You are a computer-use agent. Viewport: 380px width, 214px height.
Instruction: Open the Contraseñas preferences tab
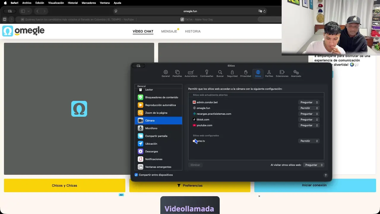click(x=207, y=73)
